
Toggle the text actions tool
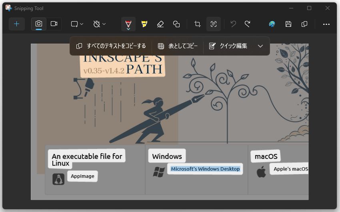tap(214, 24)
